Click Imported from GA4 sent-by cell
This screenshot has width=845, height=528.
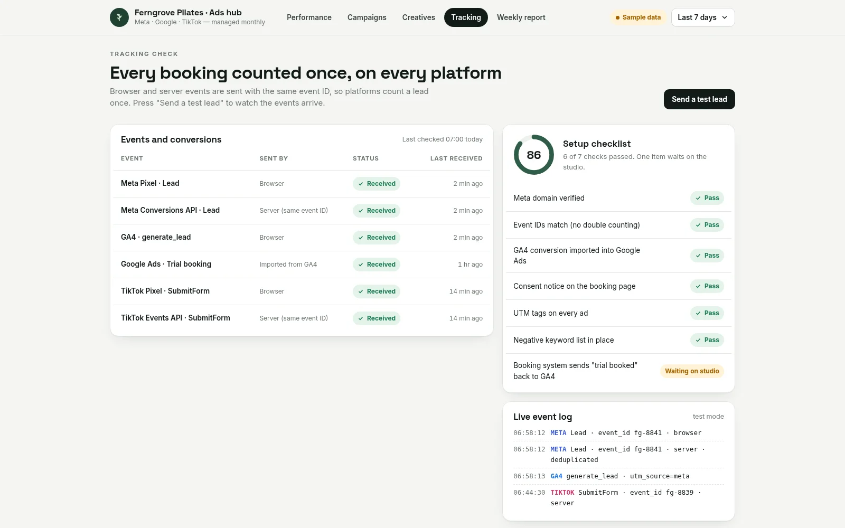coord(288,265)
